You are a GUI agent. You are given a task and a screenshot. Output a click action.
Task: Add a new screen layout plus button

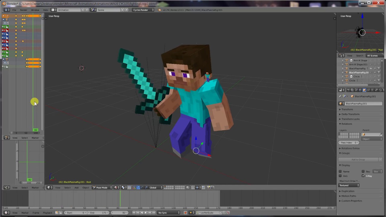(83, 10)
